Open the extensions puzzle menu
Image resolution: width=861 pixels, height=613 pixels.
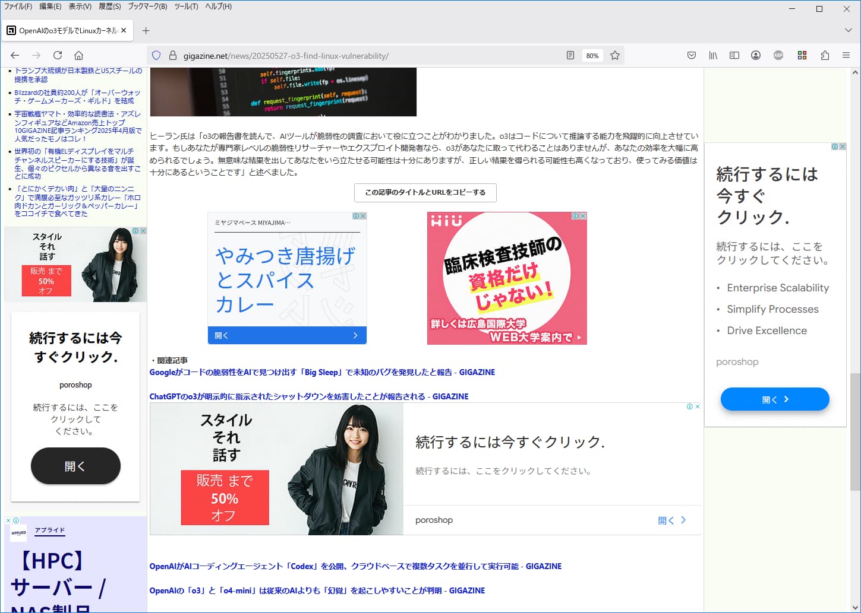pyautogui.click(x=825, y=55)
